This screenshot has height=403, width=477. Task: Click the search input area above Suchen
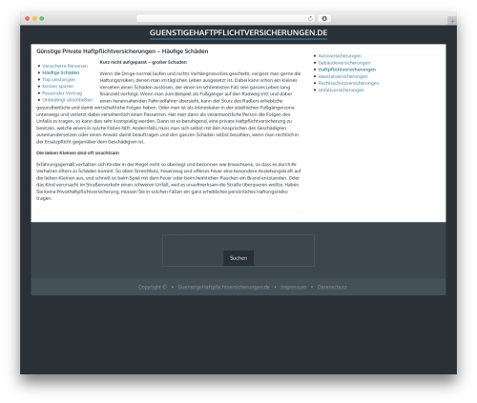click(x=238, y=243)
